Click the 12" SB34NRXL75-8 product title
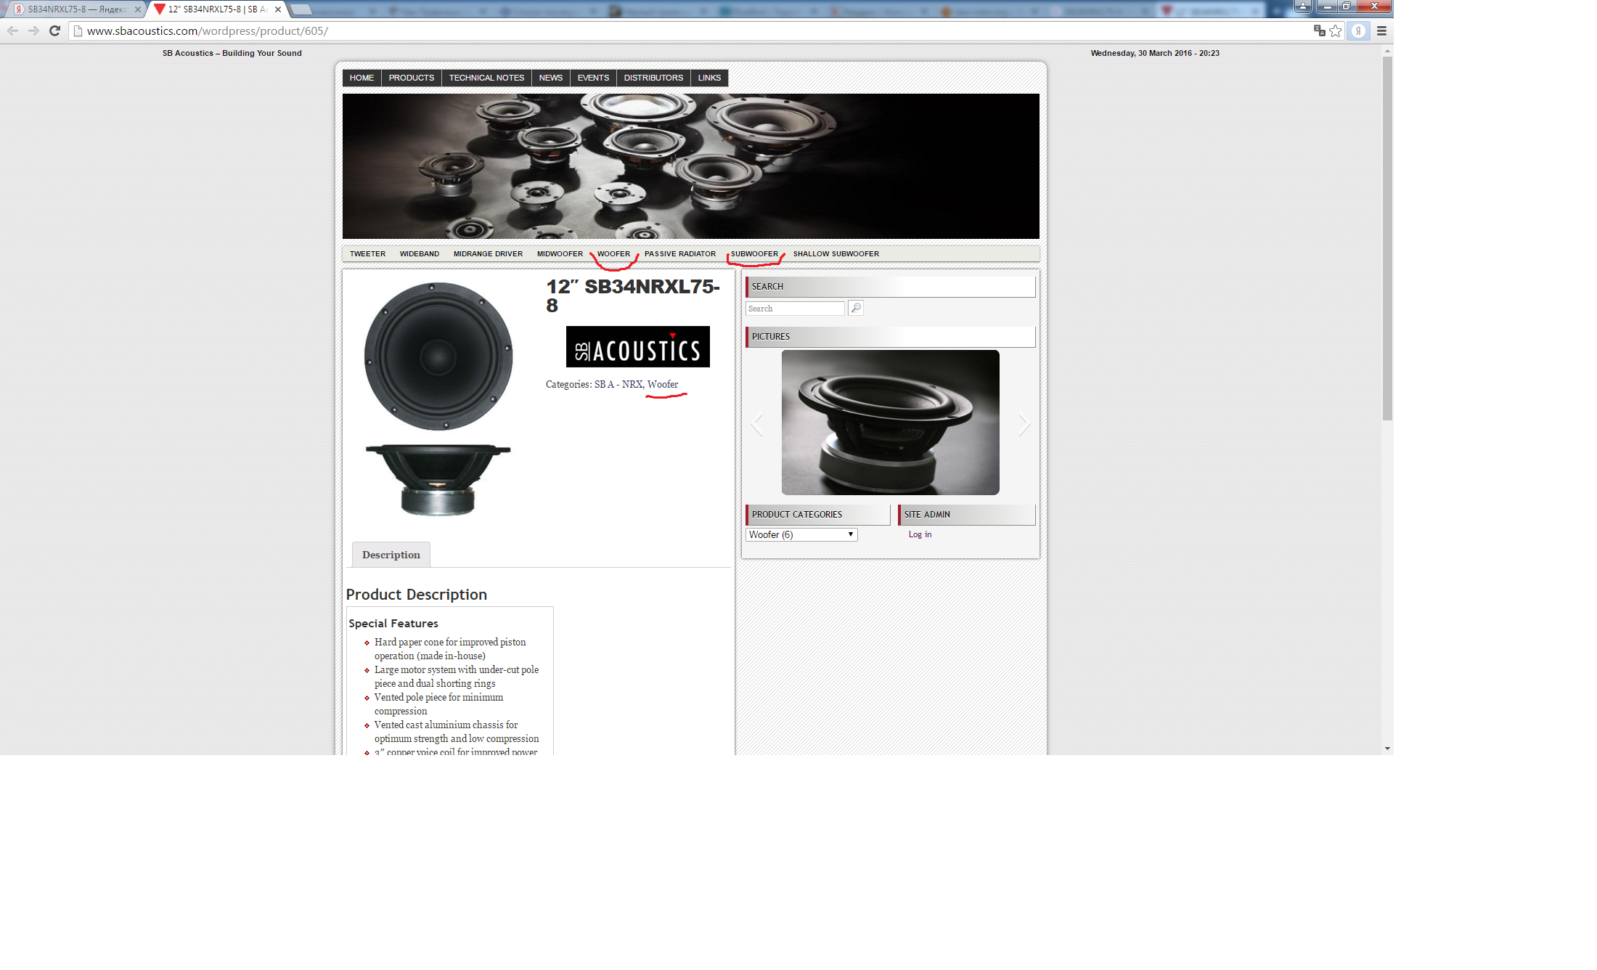 coord(633,296)
